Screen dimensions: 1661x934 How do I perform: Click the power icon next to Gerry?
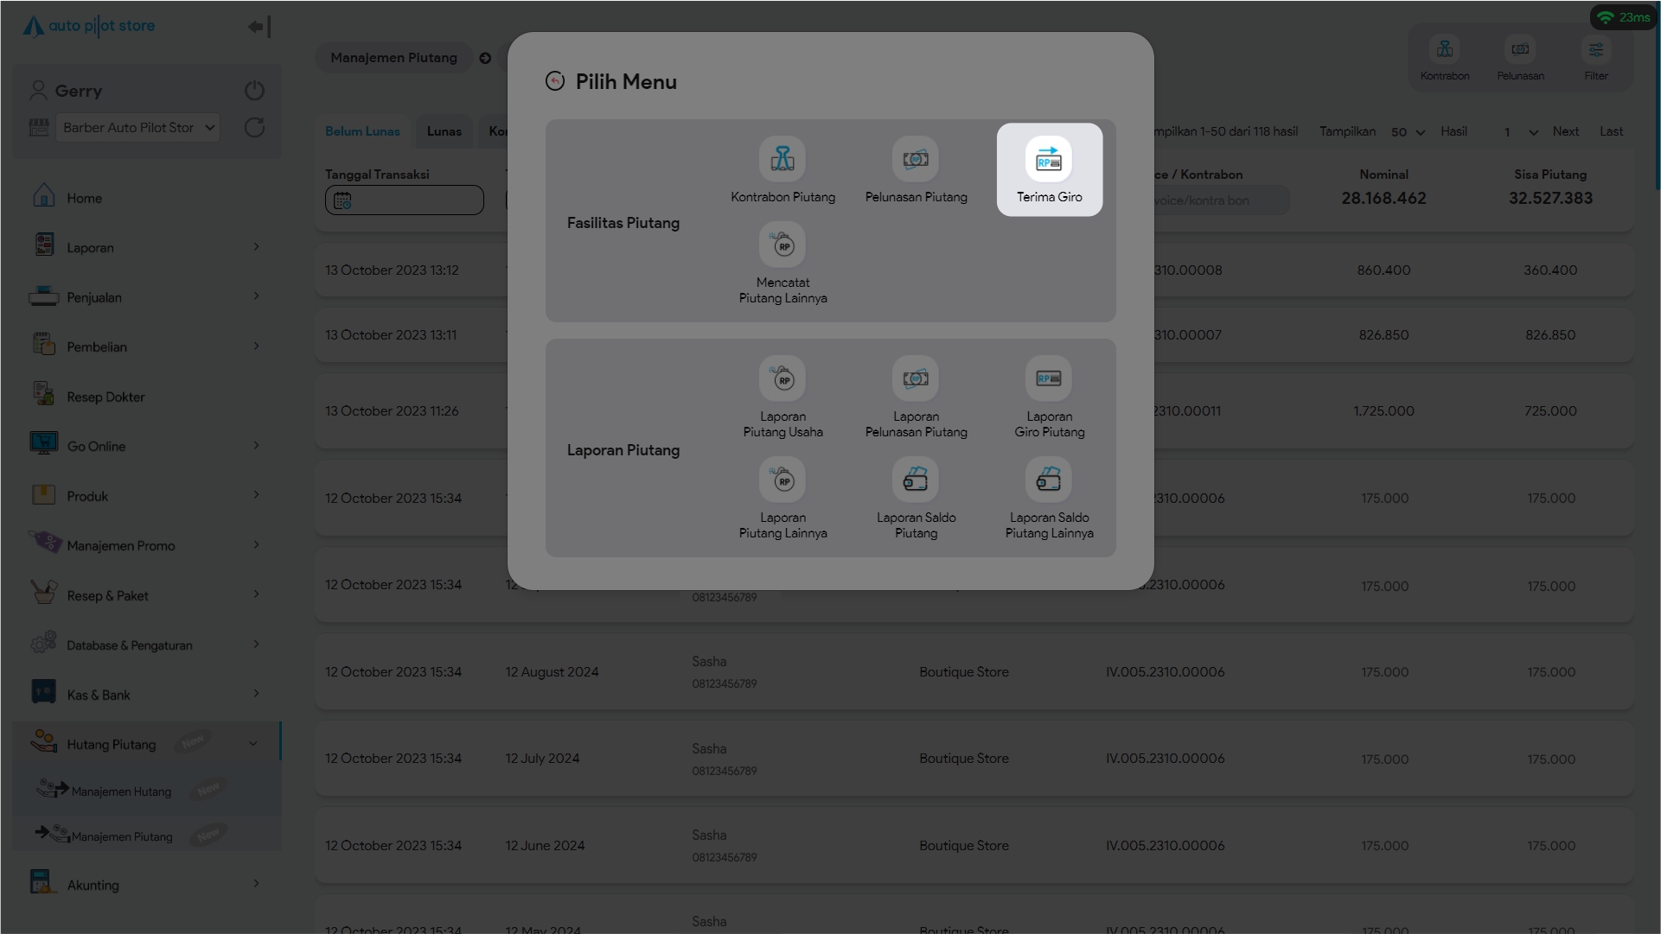254,91
